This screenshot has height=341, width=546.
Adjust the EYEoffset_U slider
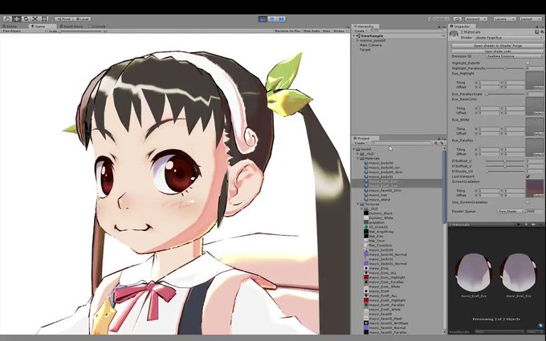click(x=505, y=161)
